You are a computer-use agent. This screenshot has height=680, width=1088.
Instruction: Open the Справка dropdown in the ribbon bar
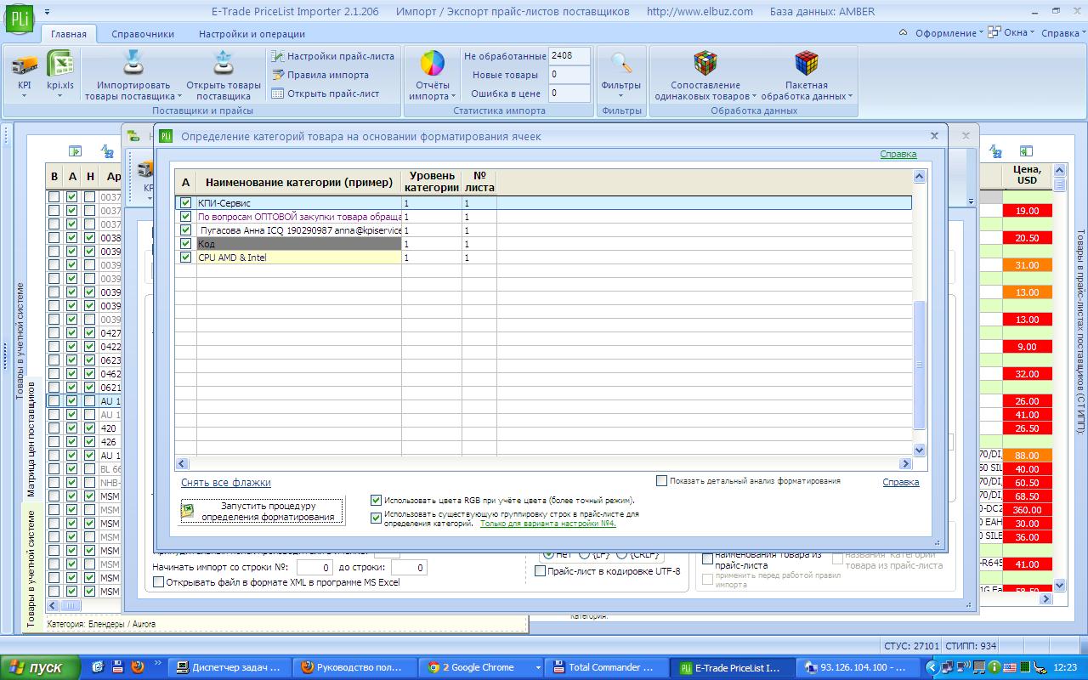point(1063,33)
